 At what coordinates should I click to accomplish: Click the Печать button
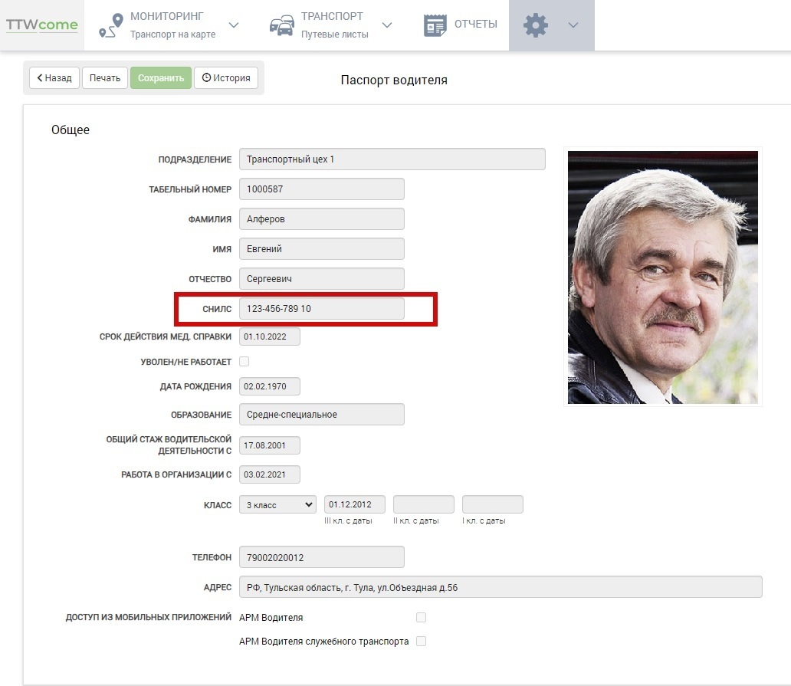click(x=104, y=77)
